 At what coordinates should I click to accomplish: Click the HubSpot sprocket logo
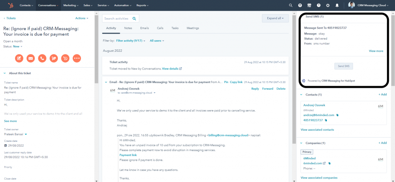(10, 5)
